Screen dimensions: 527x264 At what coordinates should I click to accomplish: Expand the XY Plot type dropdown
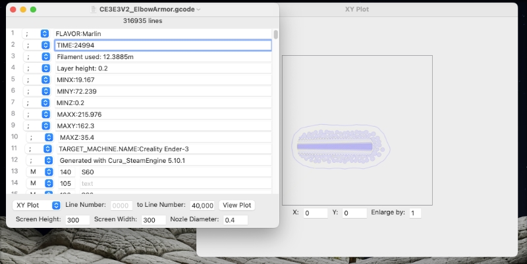point(37,206)
